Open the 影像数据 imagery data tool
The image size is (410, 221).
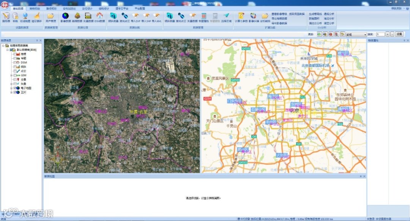(x=66, y=17)
